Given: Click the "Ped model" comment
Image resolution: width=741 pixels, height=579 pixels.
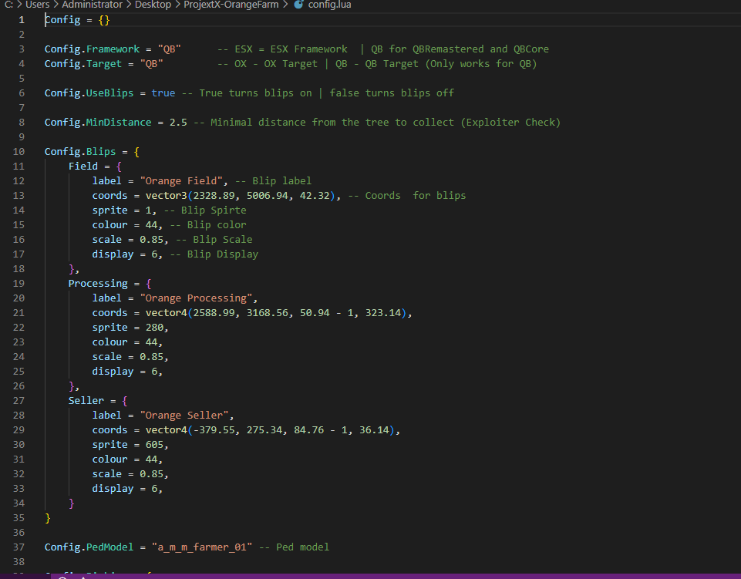Looking at the screenshot, I should tap(294, 547).
